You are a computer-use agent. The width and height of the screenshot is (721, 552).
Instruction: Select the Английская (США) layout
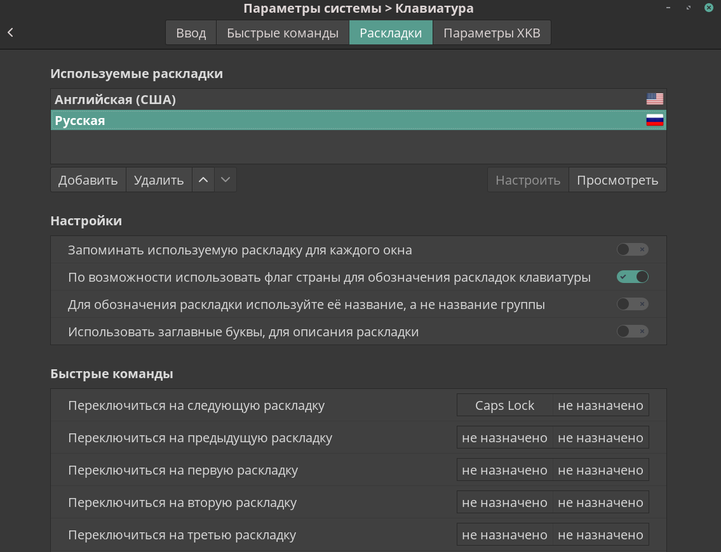point(115,100)
